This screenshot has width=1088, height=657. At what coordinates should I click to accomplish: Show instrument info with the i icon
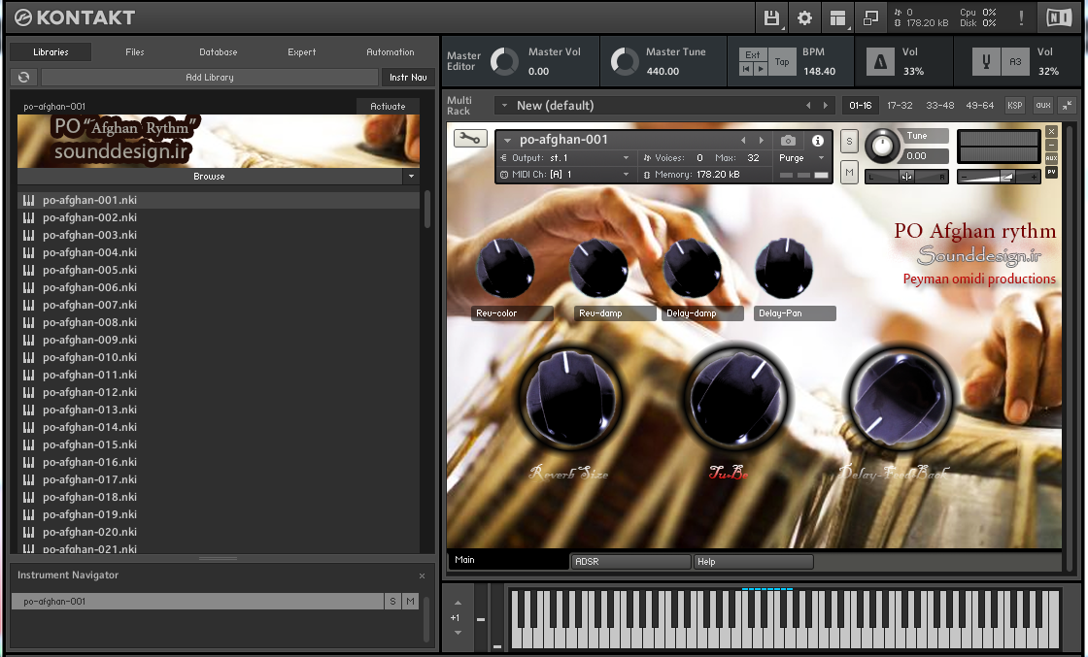coord(818,141)
